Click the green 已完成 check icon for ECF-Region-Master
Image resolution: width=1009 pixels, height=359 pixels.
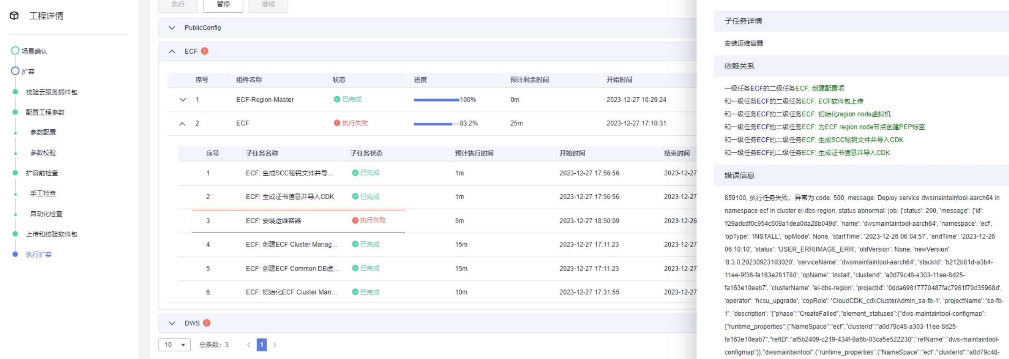point(337,99)
